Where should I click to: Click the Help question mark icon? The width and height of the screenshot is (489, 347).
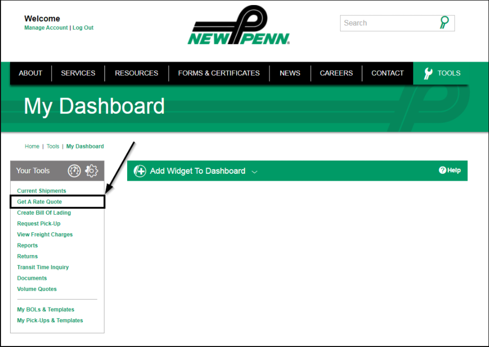coord(442,170)
